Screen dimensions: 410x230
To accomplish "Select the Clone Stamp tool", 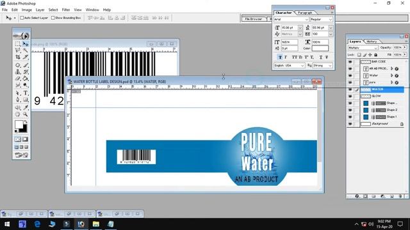I will click(17, 72).
